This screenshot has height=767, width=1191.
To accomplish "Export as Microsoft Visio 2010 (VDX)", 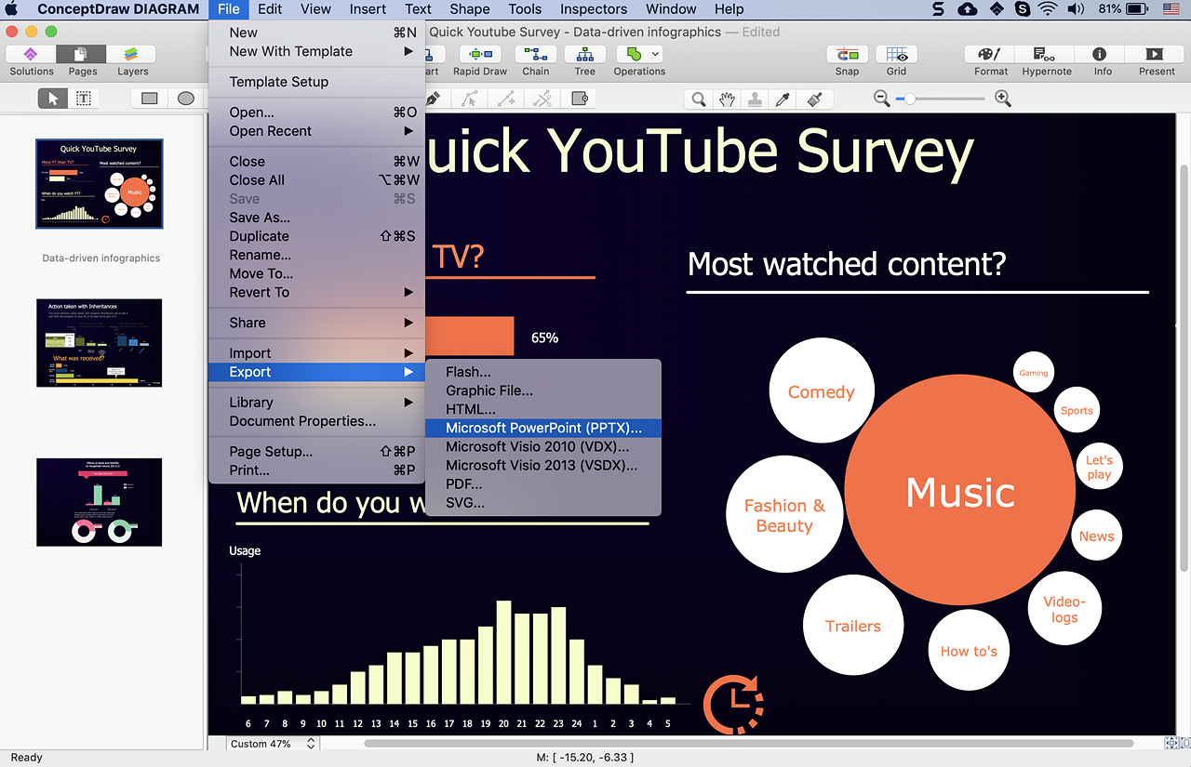I will (542, 446).
